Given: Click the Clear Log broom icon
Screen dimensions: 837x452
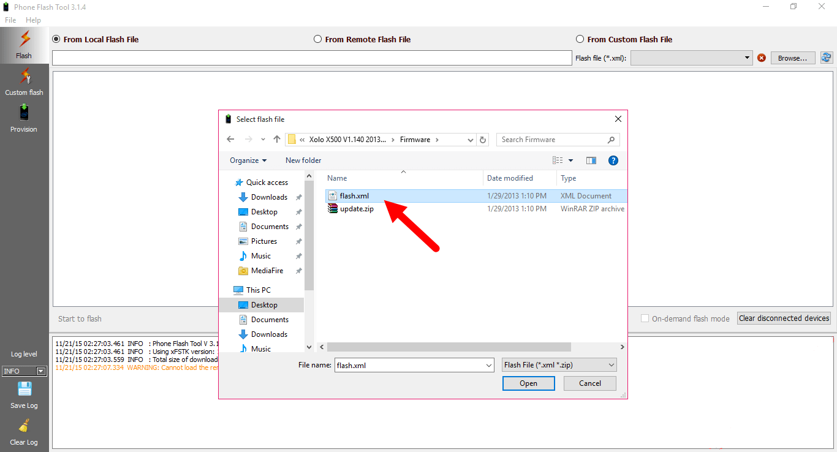Looking at the screenshot, I should click(25, 426).
